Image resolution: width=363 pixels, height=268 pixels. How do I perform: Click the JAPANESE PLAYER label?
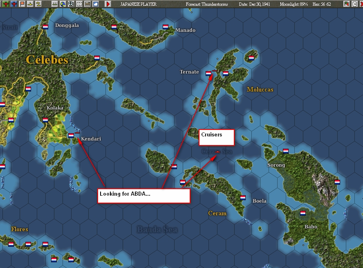pyautogui.click(x=139, y=4)
